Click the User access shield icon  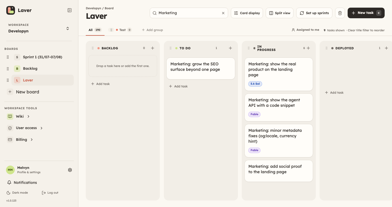(x=10, y=128)
